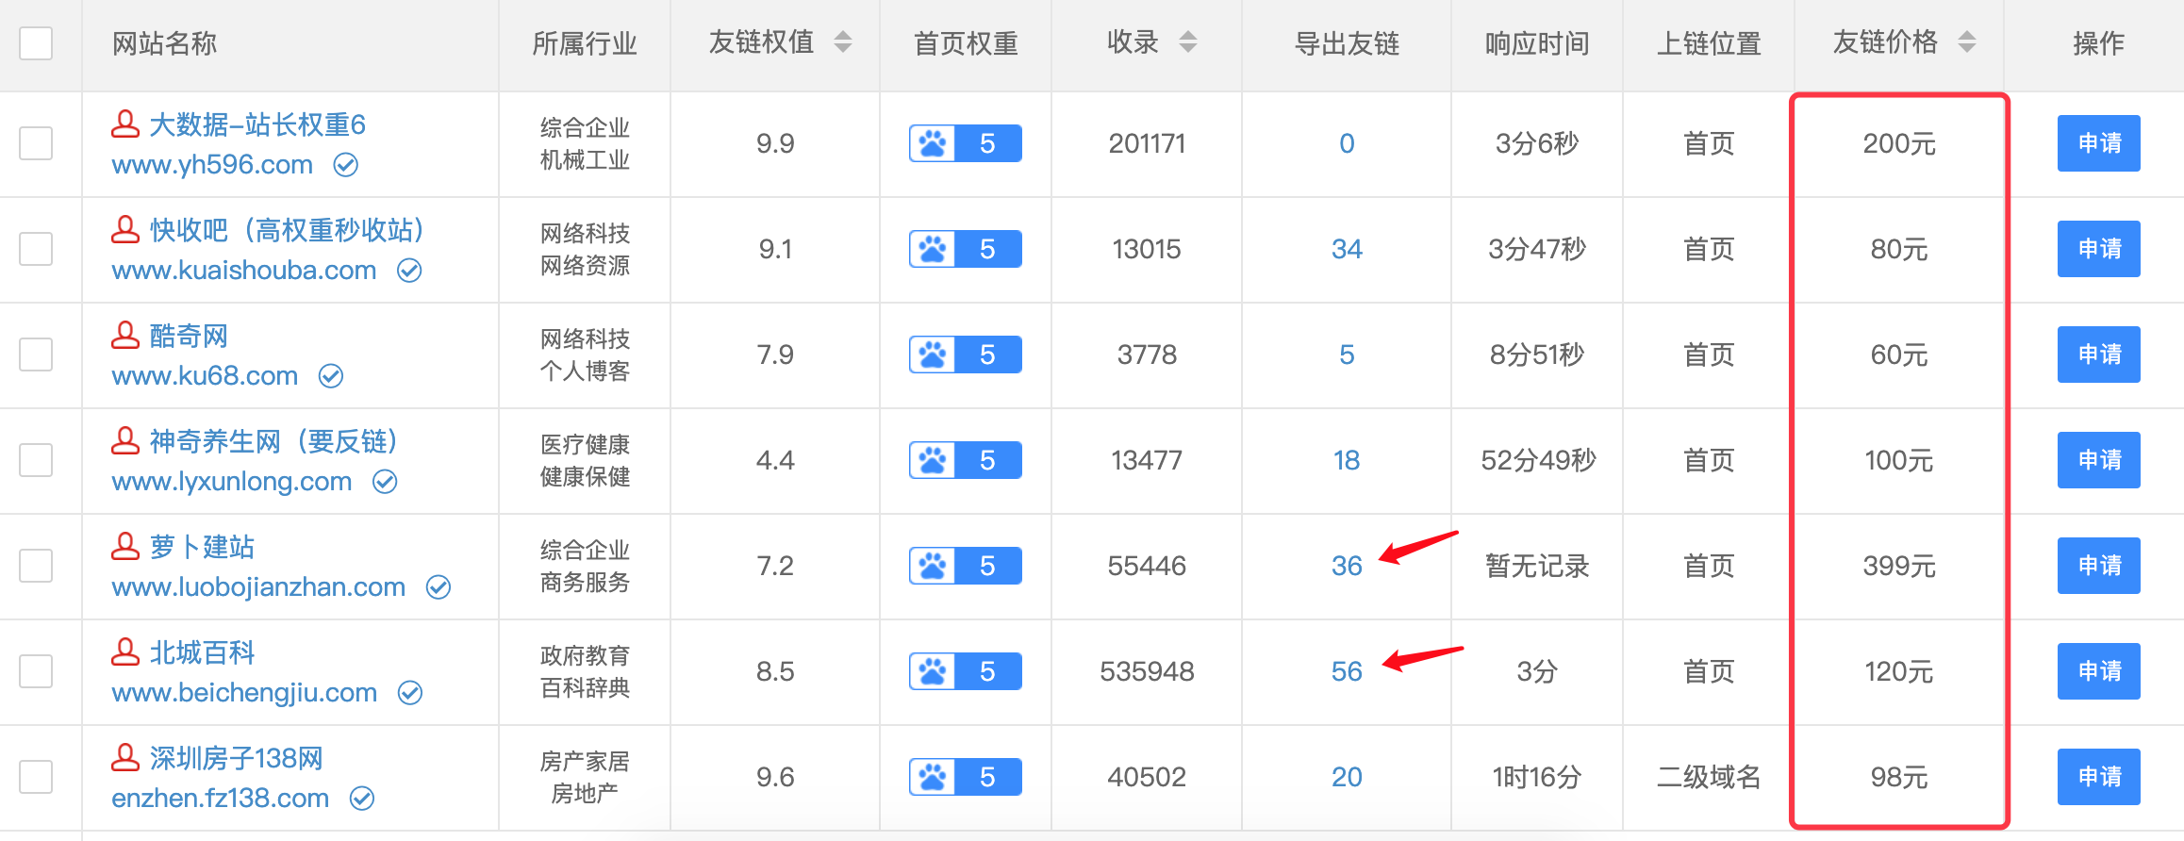Click 申请 button for 深圳房子138网

tap(2098, 777)
